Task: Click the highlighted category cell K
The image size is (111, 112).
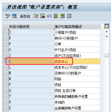Action: click(31, 61)
